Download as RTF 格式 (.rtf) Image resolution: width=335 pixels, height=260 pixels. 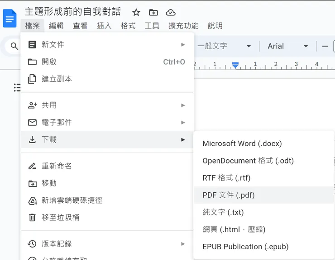[263, 178]
